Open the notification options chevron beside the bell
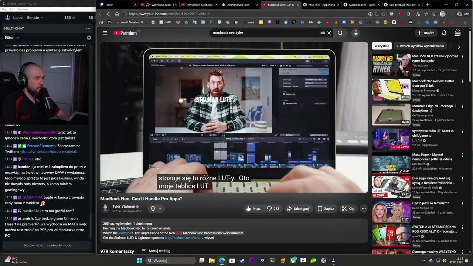The height and width of the screenshot is (266, 473). click(x=160, y=209)
